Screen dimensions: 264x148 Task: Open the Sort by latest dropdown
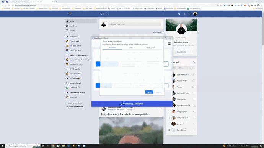[158, 32]
